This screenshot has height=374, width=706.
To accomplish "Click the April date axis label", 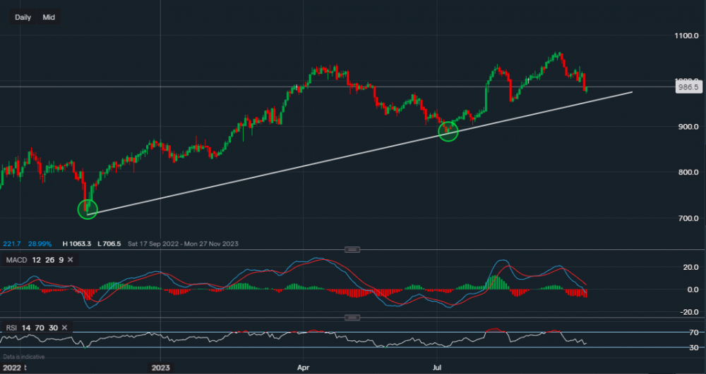I will click(x=304, y=367).
